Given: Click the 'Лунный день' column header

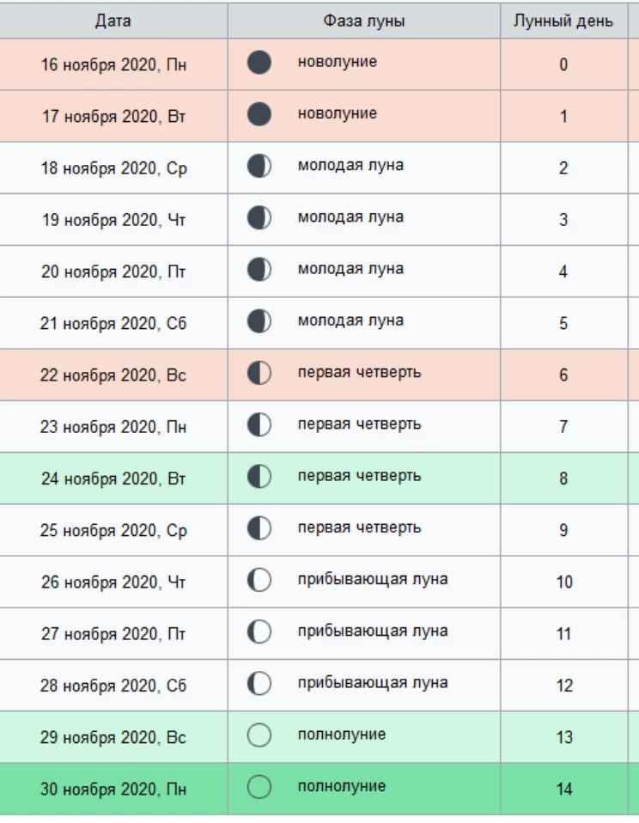Looking at the screenshot, I should pyautogui.click(x=563, y=21).
